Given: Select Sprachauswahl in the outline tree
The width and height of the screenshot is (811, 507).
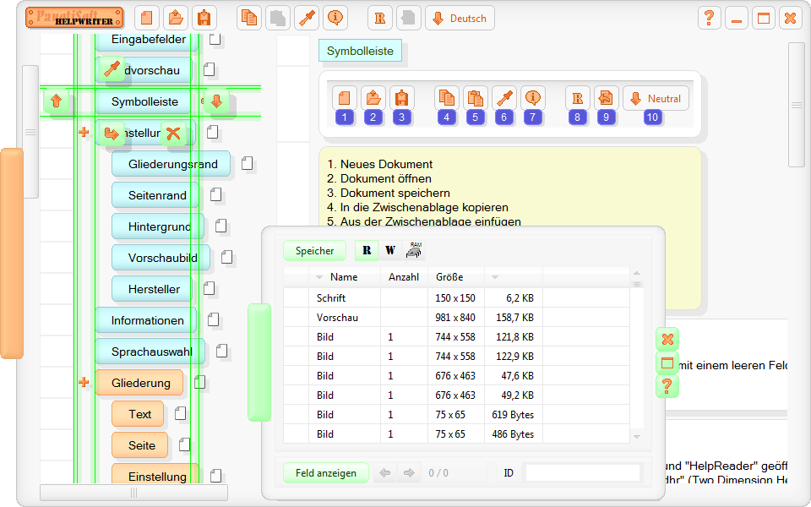Looking at the screenshot, I should pyautogui.click(x=151, y=352).
